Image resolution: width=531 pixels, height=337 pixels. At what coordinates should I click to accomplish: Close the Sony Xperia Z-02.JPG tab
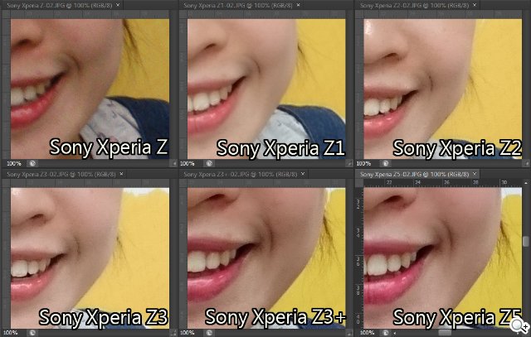coord(118,5)
